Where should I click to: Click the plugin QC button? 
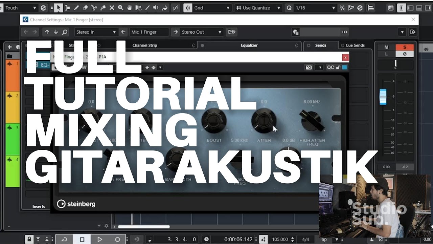tap(331, 67)
